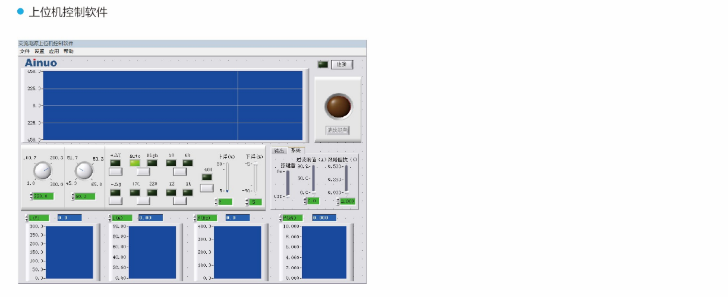Click the 220.0 voltage input field
The width and height of the screenshot is (728, 297).
[x=44, y=196]
